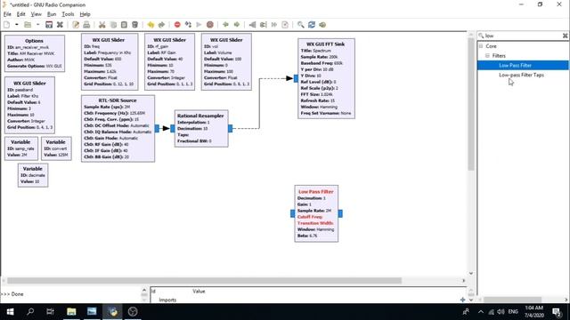570x320 pixels.
Task: Open the Edit menu
Action: [x=21, y=14]
